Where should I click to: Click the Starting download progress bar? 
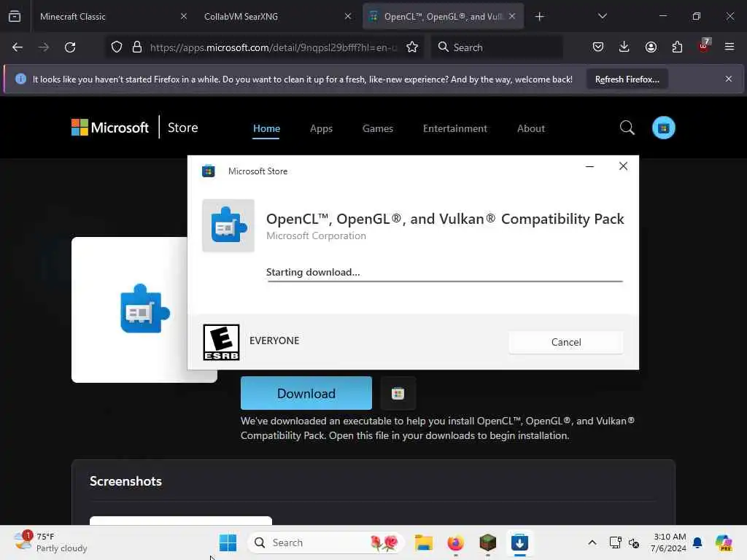tap(444, 281)
